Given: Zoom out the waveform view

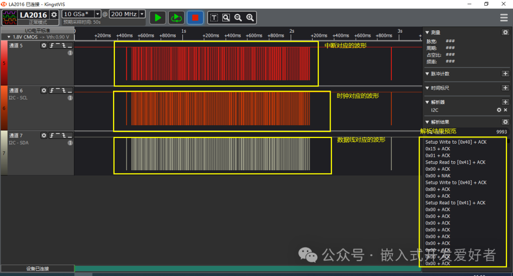Looking at the screenshot, I should pyautogui.click(x=238, y=18).
